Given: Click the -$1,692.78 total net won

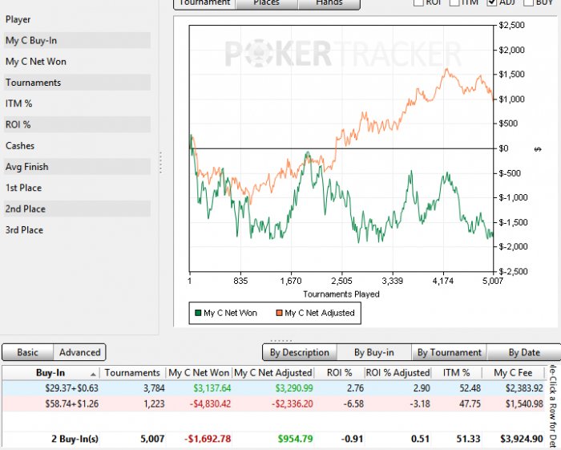Looking at the screenshot, I should click(208, 439).
